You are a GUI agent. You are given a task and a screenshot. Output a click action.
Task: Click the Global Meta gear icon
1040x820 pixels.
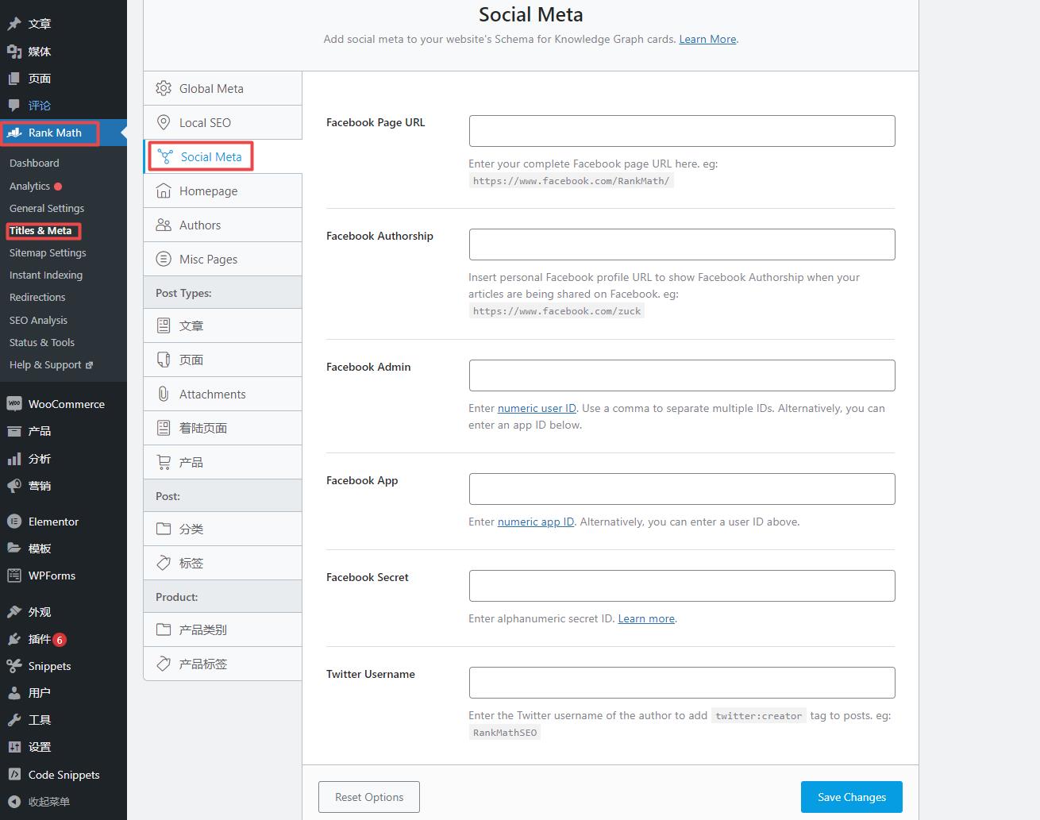[x=164, y=88]
